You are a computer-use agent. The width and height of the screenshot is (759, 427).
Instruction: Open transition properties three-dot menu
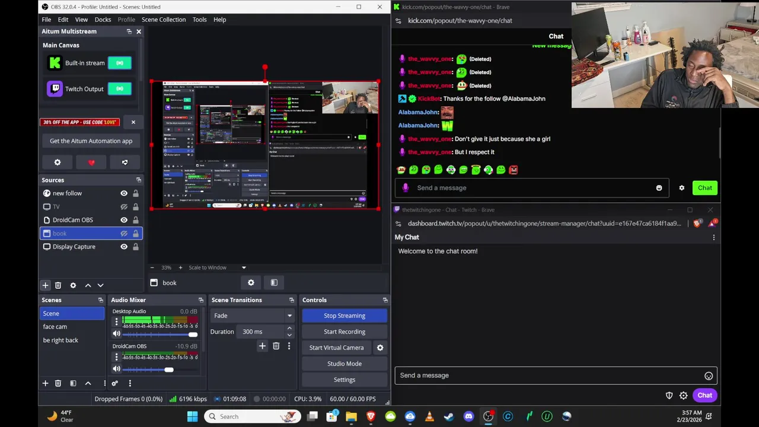[289, 346]
